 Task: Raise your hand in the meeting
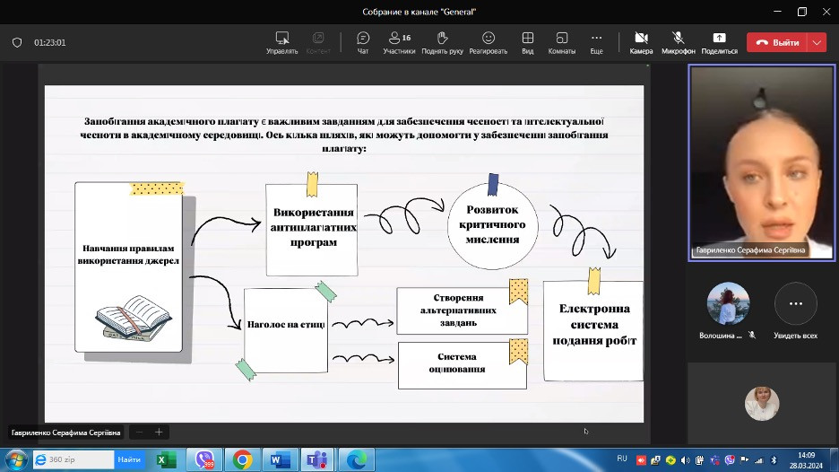coord(442,41)
